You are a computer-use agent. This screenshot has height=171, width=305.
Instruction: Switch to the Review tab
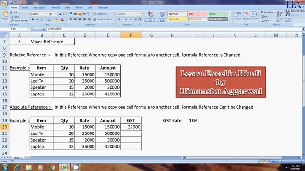click(x=79, y=8)
